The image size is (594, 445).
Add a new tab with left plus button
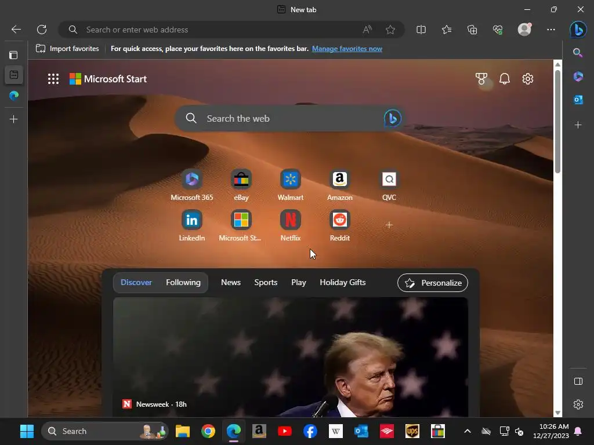tap(14, 119)
